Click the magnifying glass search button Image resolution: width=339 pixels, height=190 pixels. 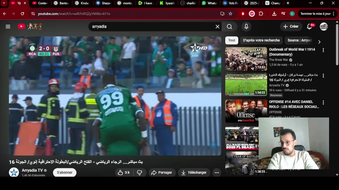[229, 27]
